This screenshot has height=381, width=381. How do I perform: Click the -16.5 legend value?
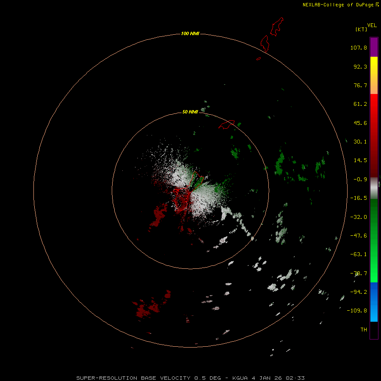tap(359, 198)
